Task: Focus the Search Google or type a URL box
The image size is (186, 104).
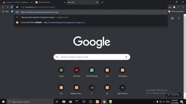Action: pos(92,57)
